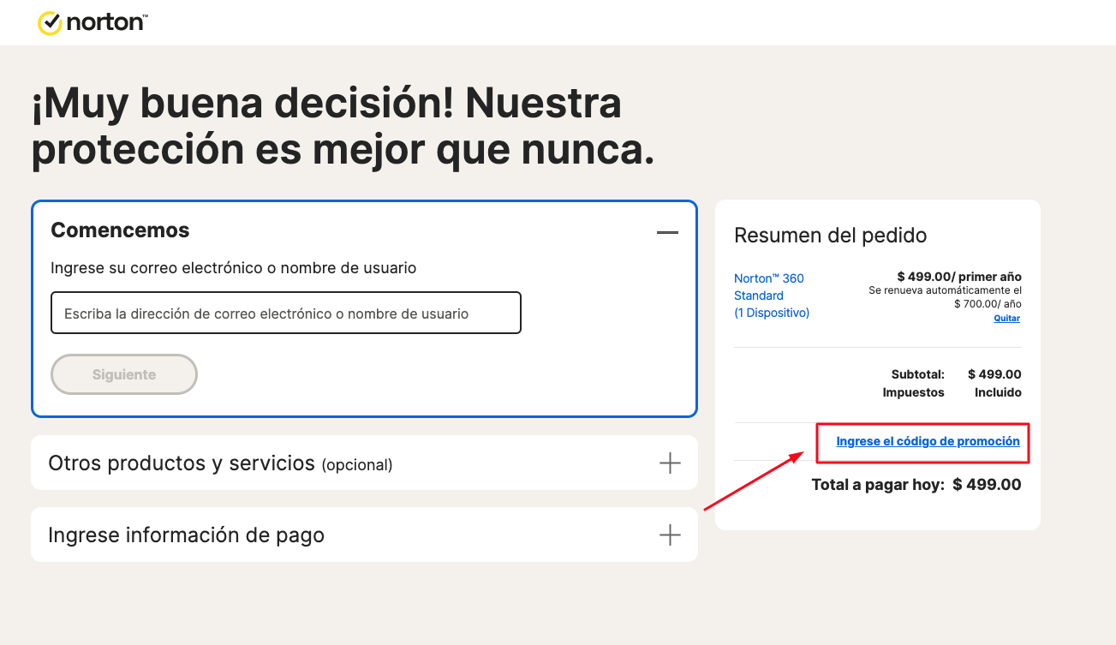Click the renewal text $ 700.00/ año
The height and width of the screenshot is (645, 1116).
tap(988, 304)
